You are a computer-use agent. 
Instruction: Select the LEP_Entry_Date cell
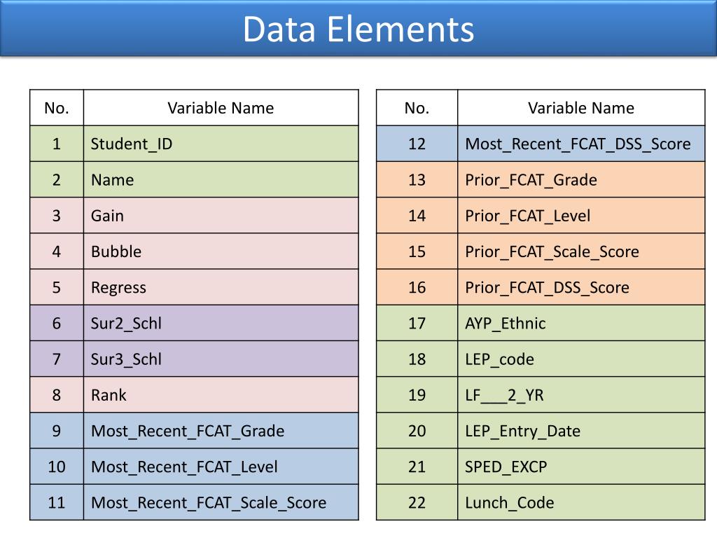581,431
